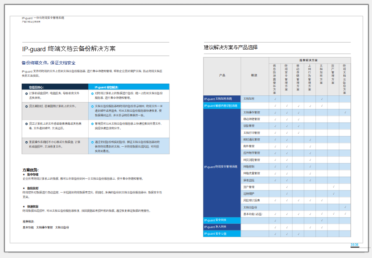The height and width of the screenshot is (258, 372).
Task: Click the "IP-guard 敏感内容识别系统" product cell
Action: (x=222, y=105)
